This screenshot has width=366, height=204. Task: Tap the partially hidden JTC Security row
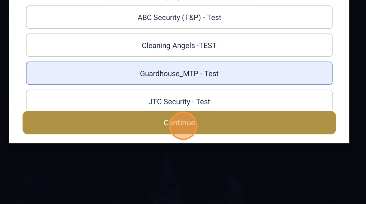tap(179, 101)
